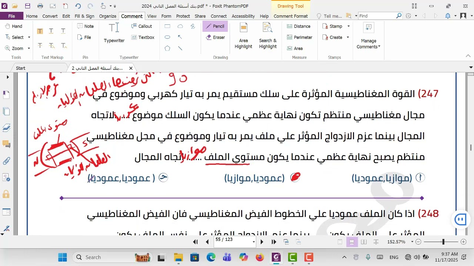Select the Squiggly underline markup tool
474x266 pixels.
(x=51, y=31)
